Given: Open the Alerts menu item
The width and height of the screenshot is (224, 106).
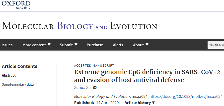Looking at the screenshot, I should coord(118,45).
